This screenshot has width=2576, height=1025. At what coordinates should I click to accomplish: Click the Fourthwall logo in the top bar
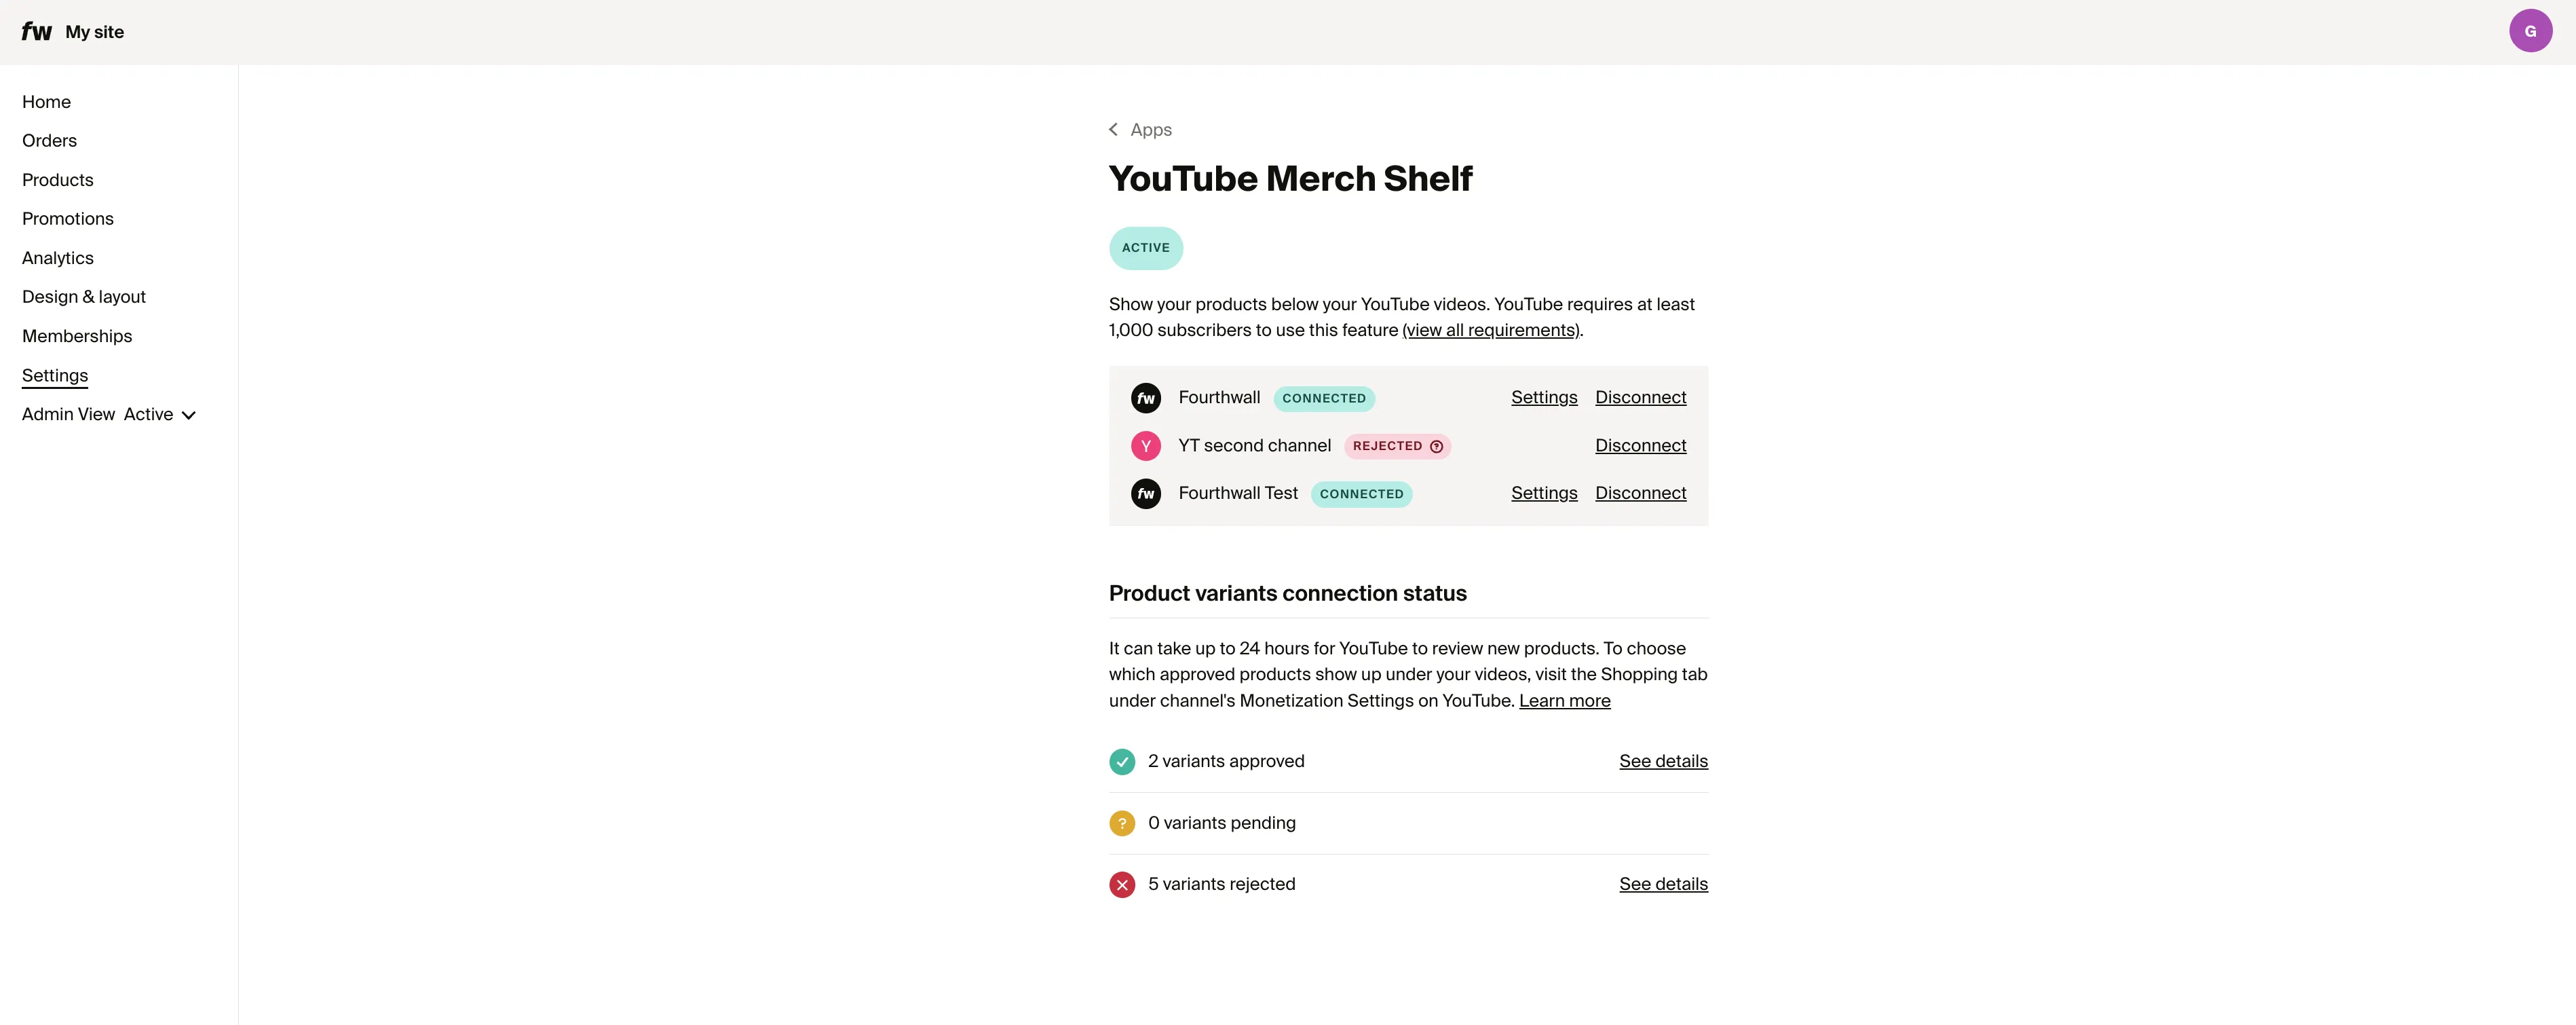(x=36, y=31)
